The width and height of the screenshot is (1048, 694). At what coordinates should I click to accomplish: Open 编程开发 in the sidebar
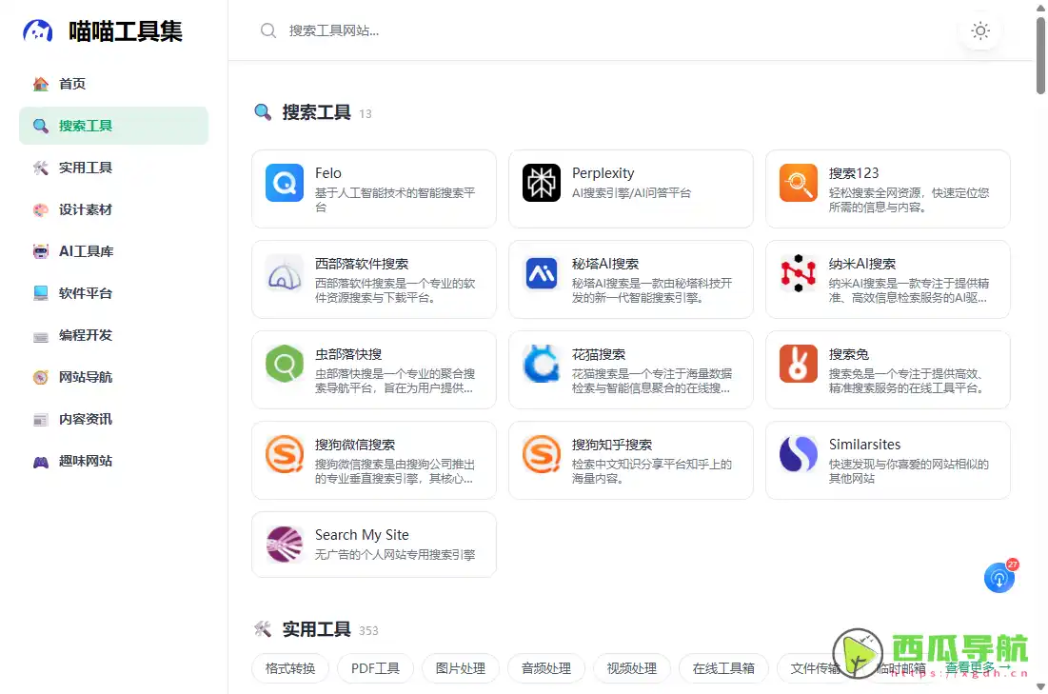click(113, 335)
